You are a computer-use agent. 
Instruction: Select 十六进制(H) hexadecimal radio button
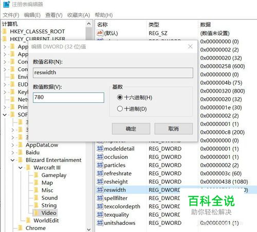click(120, 97)
